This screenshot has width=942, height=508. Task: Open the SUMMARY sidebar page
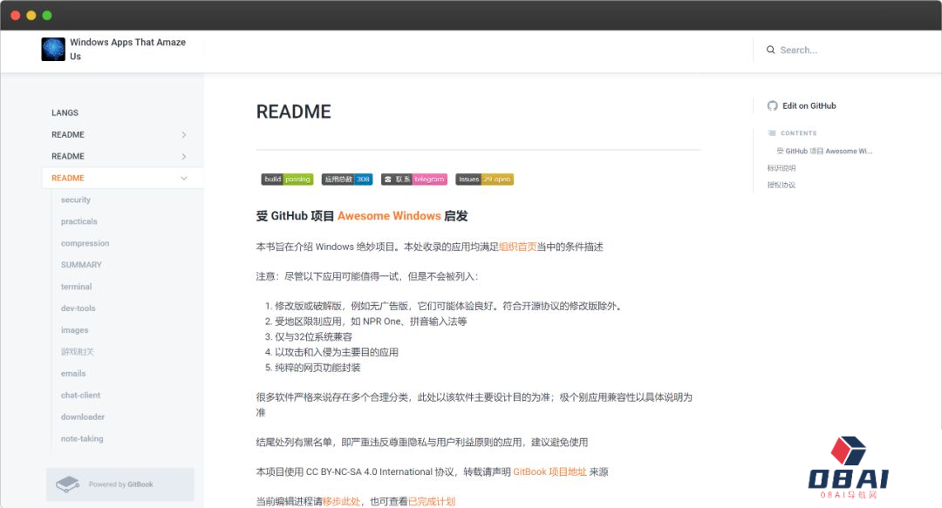[81, 265]
